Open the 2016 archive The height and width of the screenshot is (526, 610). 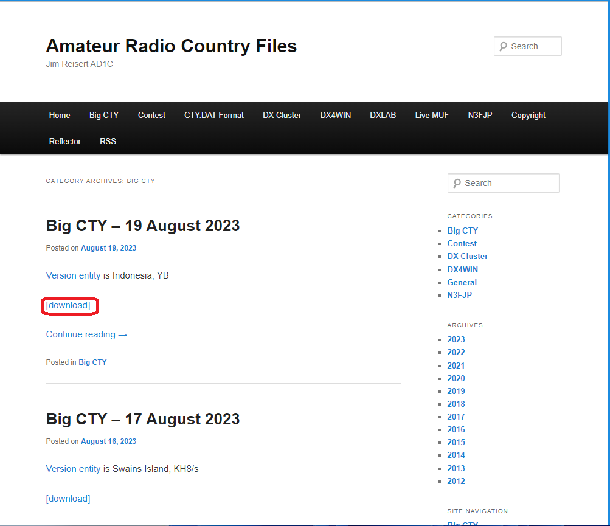(x=456, y=430)
